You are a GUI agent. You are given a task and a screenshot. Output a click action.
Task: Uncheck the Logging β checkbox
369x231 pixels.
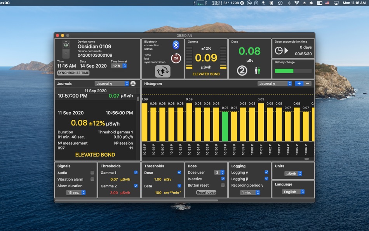[266, 179]
